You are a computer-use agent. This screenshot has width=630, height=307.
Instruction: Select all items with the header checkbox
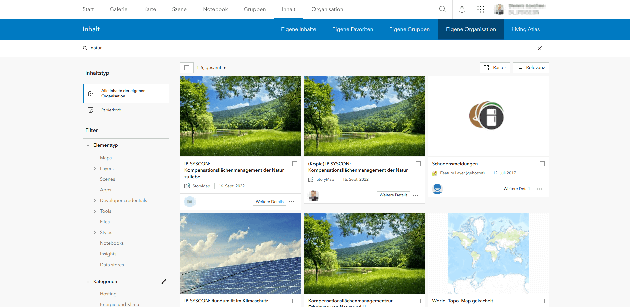point(187,68)
